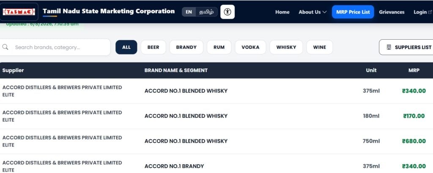The image size is (433, 173).
Task: Click the search magnifier icon
Action: tap(5, 47)
